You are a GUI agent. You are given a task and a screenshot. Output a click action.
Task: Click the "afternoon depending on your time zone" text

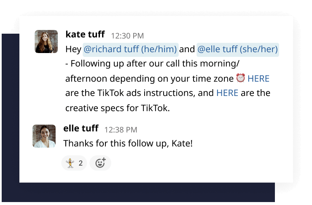coord(149,79)
